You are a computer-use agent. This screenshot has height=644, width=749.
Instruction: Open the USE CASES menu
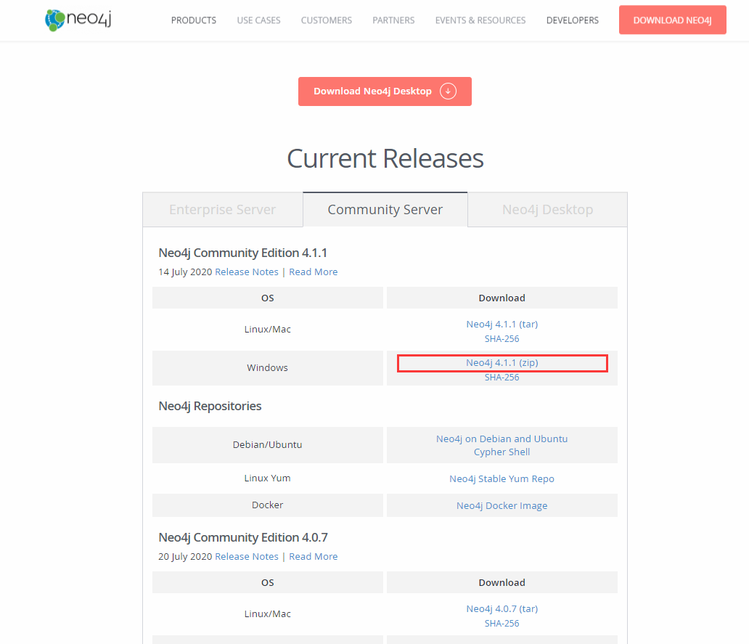[258, 20]
